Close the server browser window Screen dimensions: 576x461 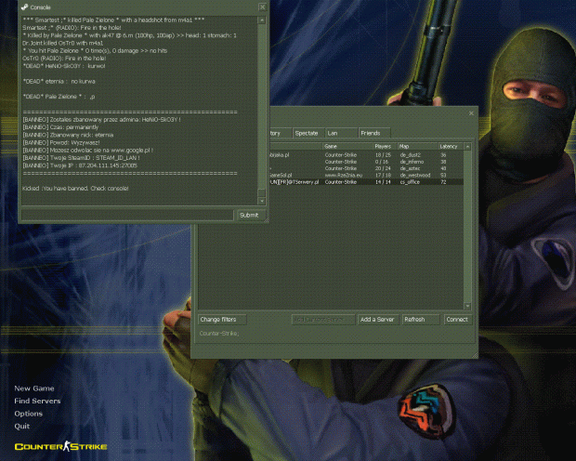click(x=471, y=113)
